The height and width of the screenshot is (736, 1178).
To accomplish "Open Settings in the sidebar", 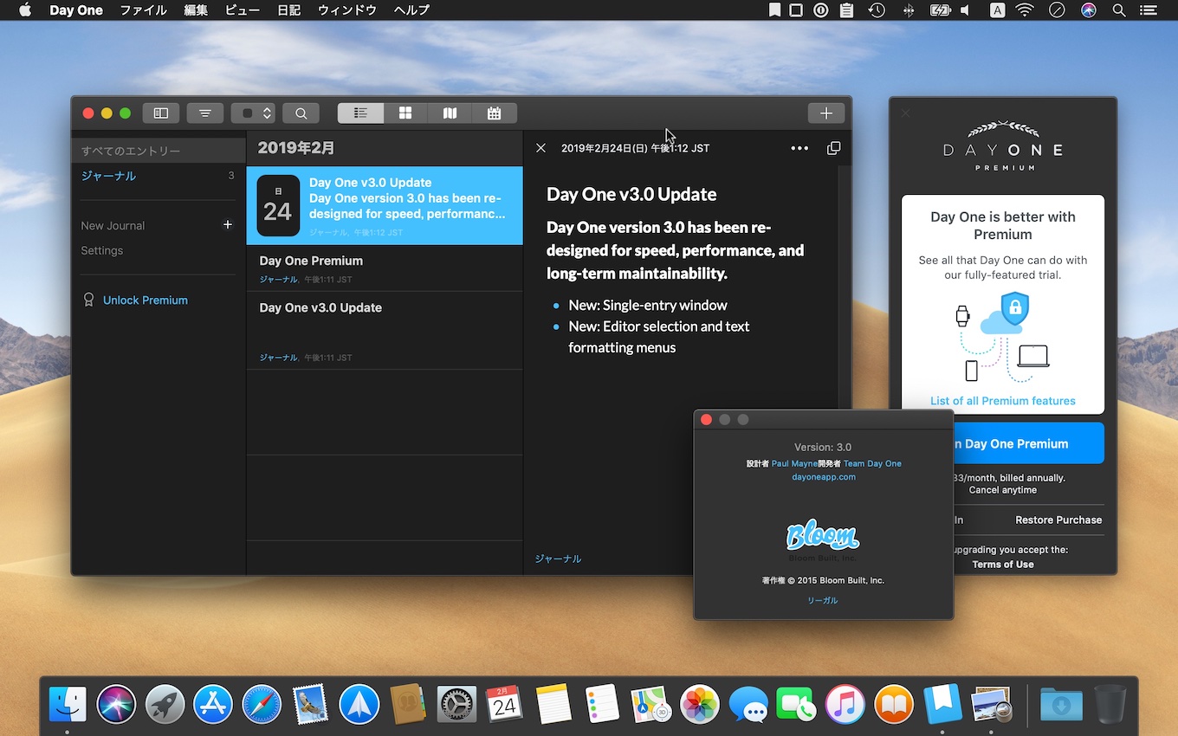I will point(102,250).
